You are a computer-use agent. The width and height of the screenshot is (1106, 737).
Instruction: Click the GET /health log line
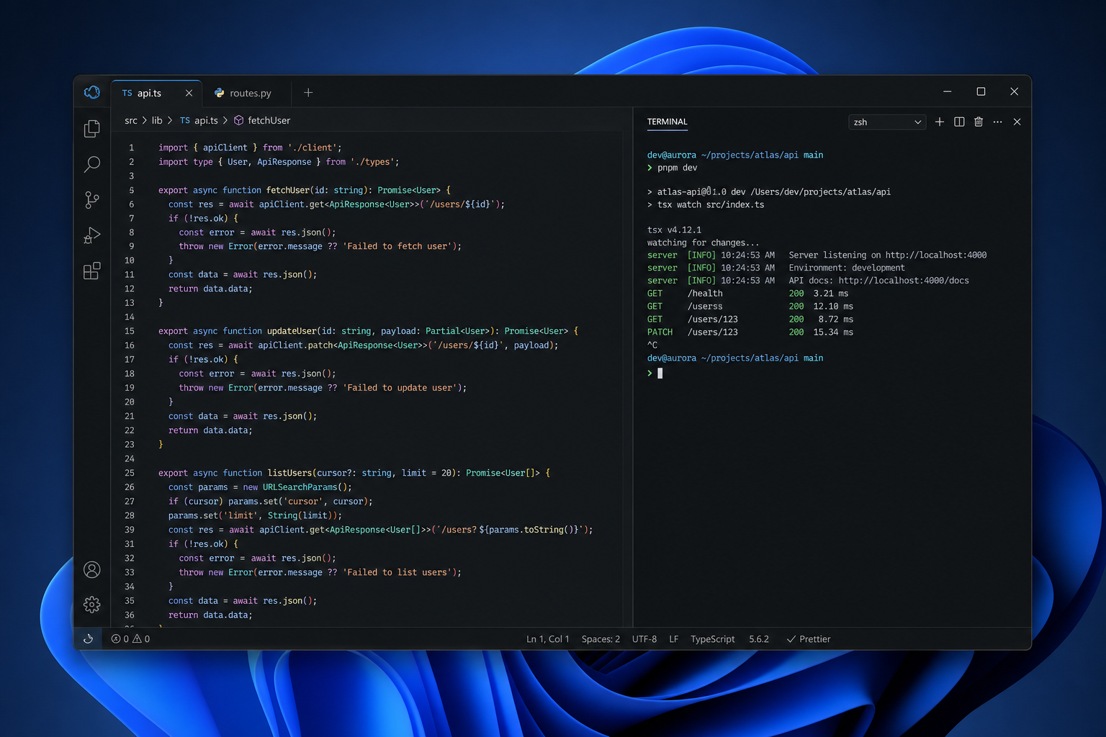[747, 294]
